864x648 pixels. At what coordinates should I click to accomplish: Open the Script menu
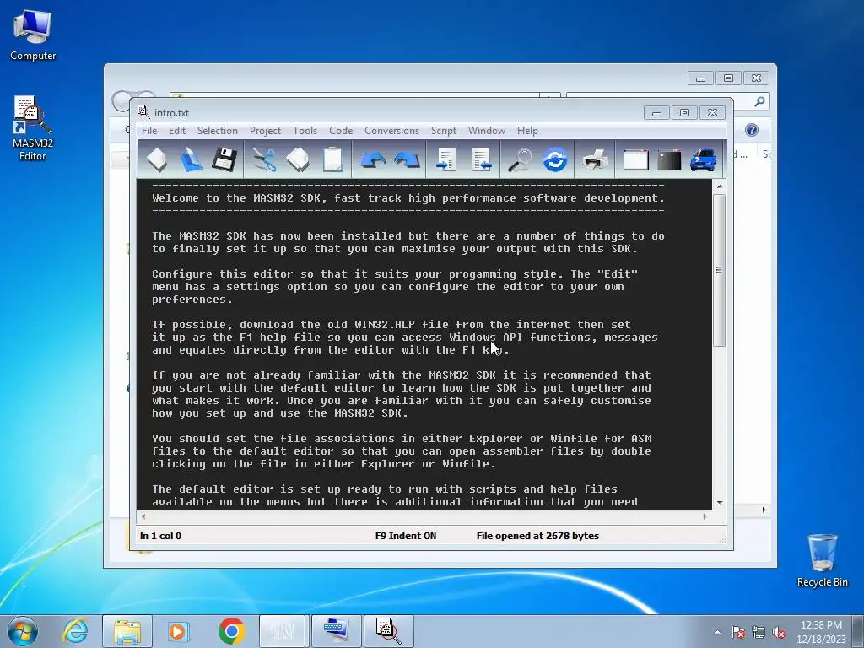444,131
